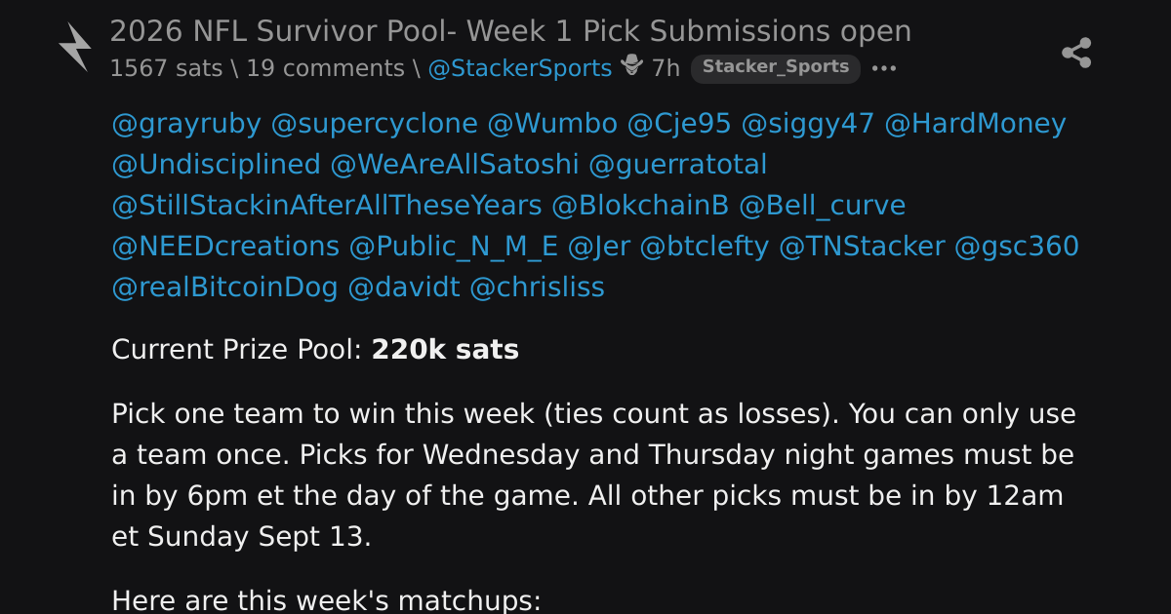Visit the @Wumbo profile
Screen dimensions: 1171x614
tap(552, 124)
